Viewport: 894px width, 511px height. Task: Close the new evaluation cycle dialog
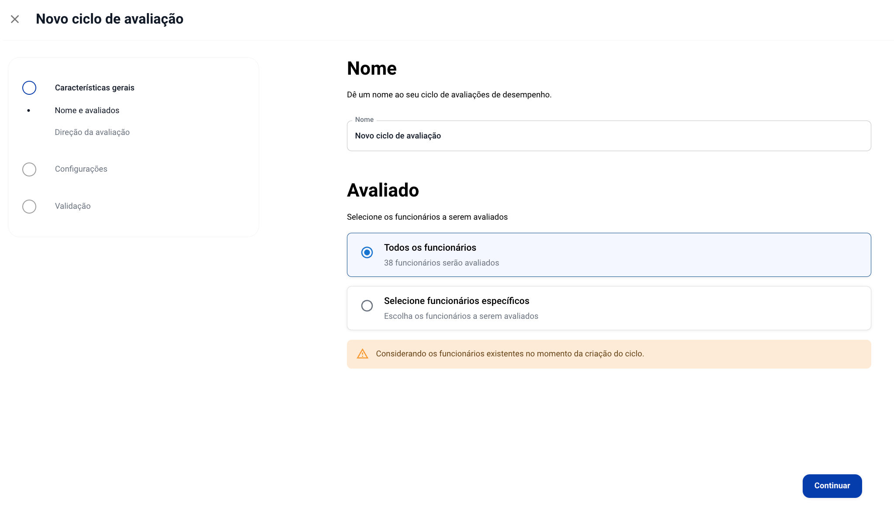point(15,19)
